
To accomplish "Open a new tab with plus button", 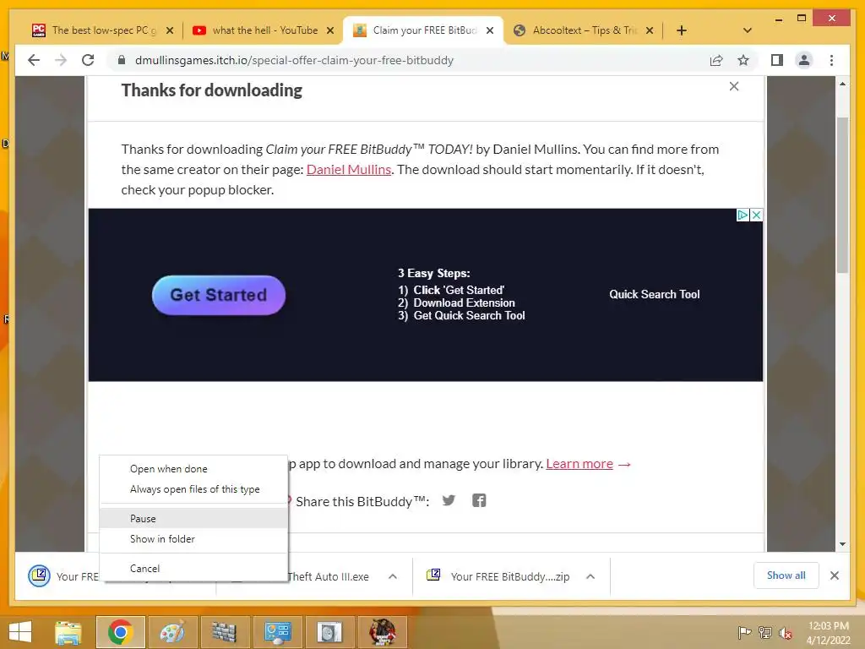I will pos(682,30).
